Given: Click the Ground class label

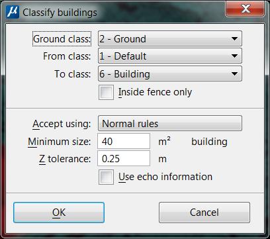Looking at the screenshot, I should (62, 39).
